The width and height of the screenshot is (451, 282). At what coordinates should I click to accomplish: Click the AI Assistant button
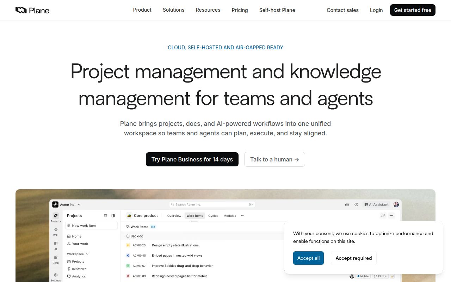click(377, 204)
